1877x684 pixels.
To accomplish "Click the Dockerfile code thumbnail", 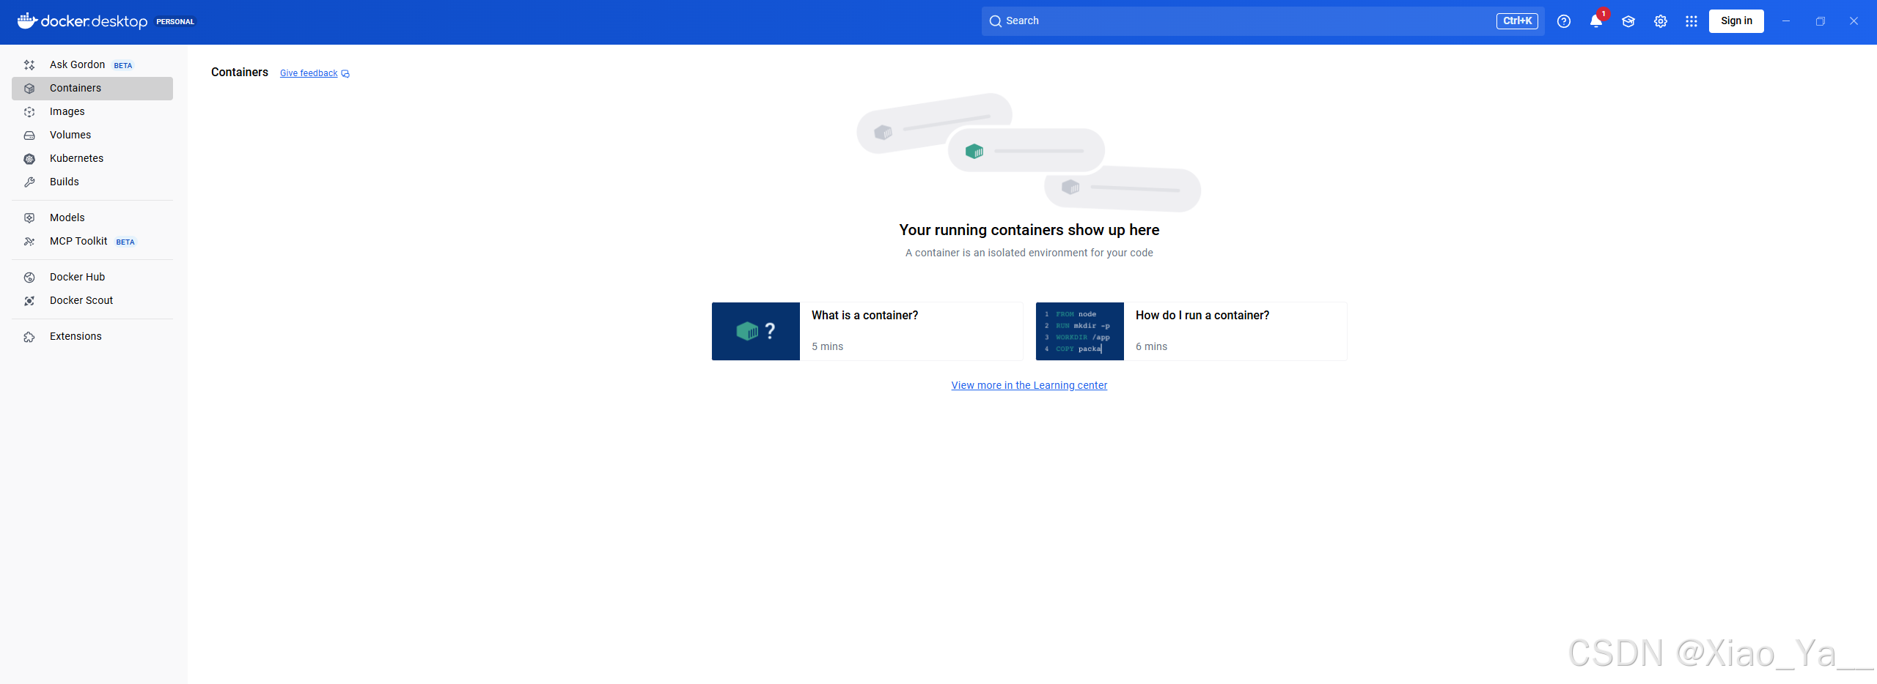I will click(1080, 331).
